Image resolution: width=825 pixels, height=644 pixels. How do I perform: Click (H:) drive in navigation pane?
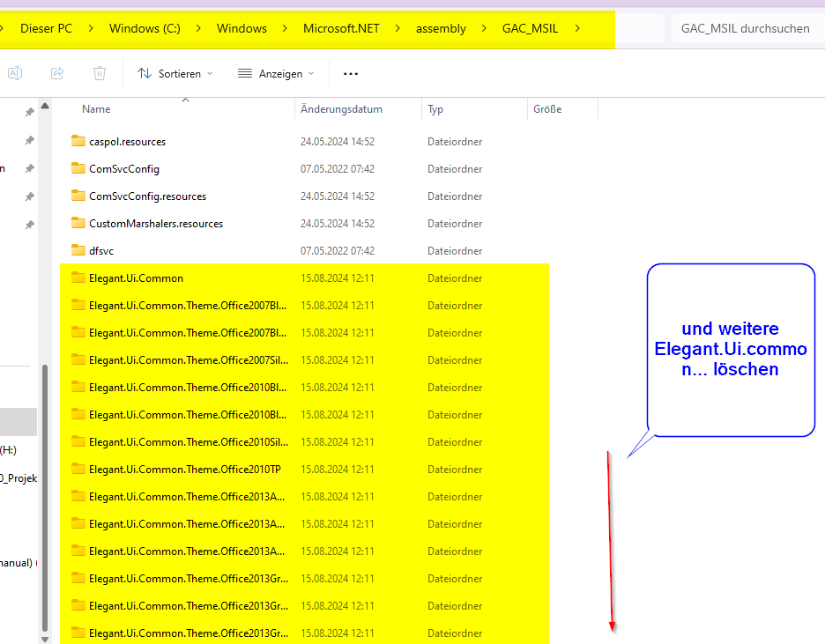pos(8,450)
